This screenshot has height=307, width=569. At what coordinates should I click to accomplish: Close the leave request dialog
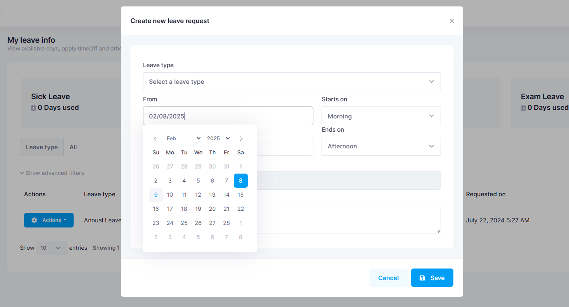click(451, 21)
